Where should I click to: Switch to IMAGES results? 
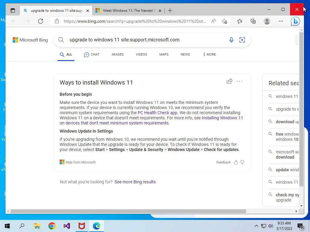(118, 54)
